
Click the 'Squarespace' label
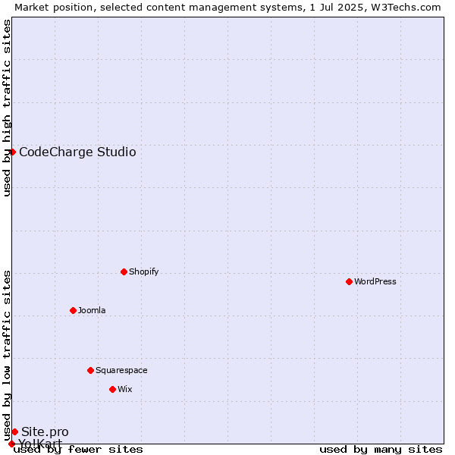(x=121, y=370)
